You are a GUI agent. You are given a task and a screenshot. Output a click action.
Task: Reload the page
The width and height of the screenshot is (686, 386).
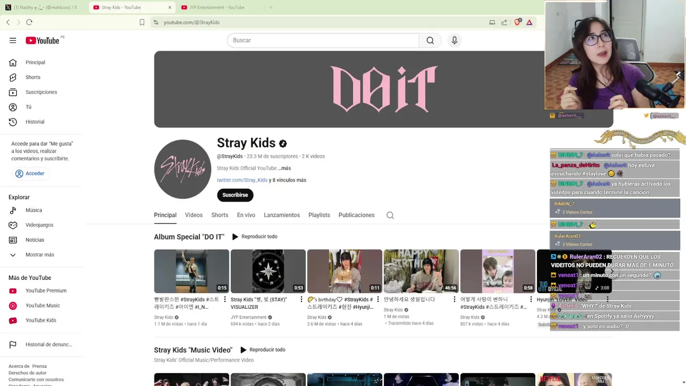coord(29,22)
